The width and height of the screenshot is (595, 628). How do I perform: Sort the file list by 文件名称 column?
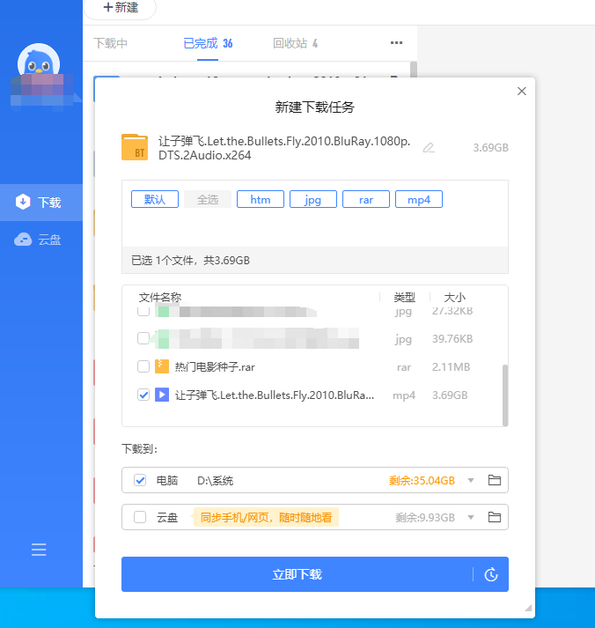coord(160,297)
